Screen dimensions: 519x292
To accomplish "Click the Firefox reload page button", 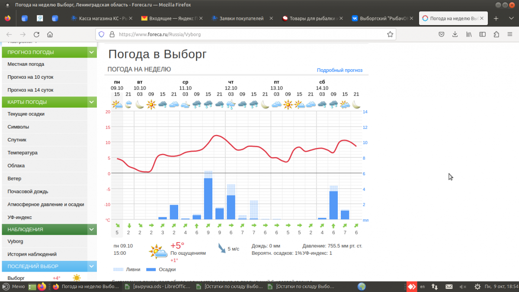I will click(36, 34).
